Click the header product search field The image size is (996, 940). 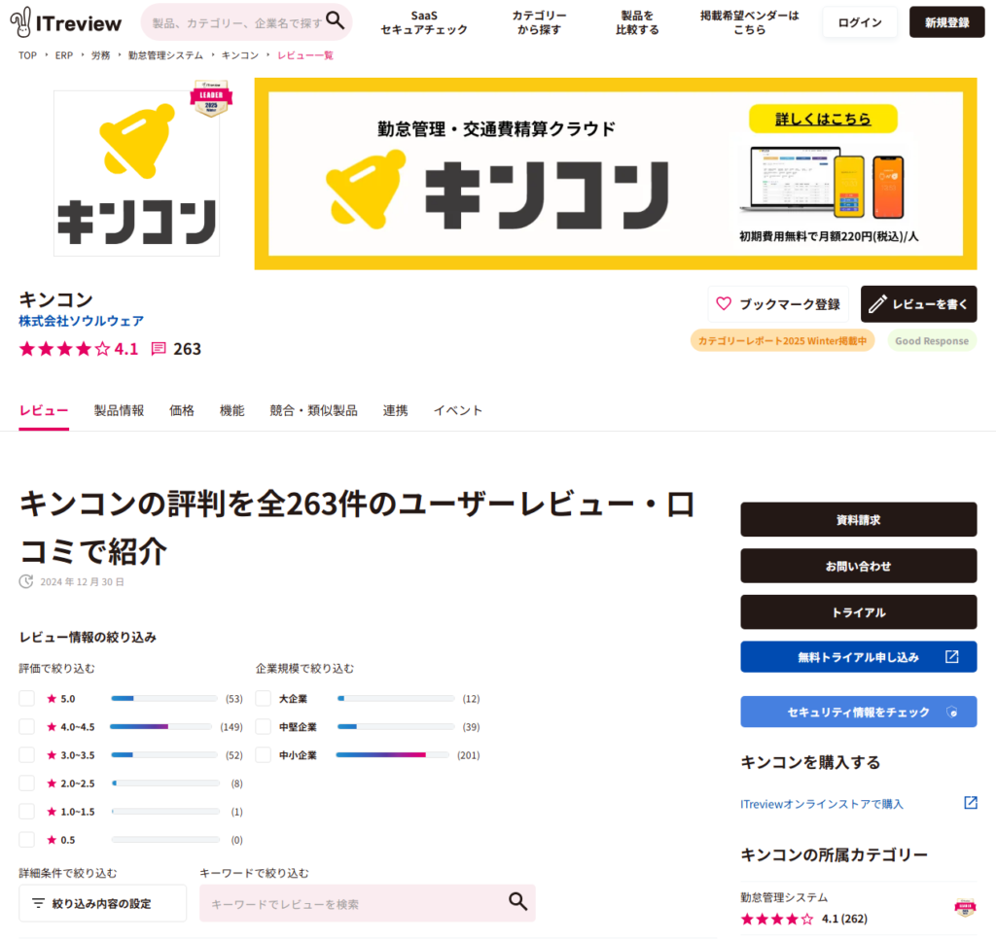(237, 23)
